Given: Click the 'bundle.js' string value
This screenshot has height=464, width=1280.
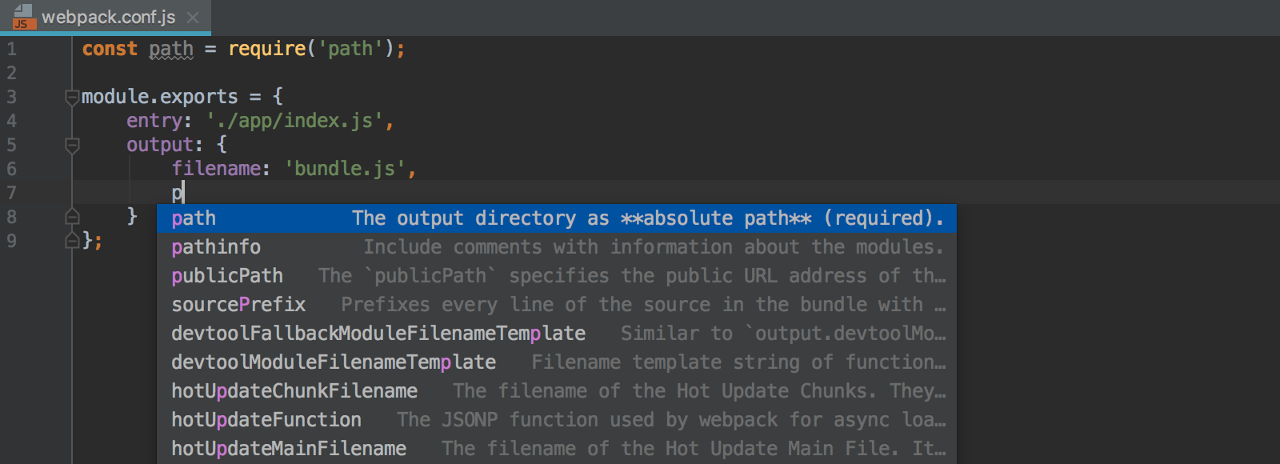Looking at the screenshot, I should click(x=345, y=169).
